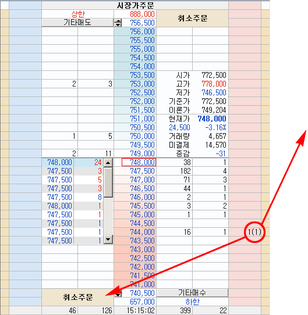Click the scroll up arrow in trade list
Screen dimensions: 308x315
[x=108, y=163]
